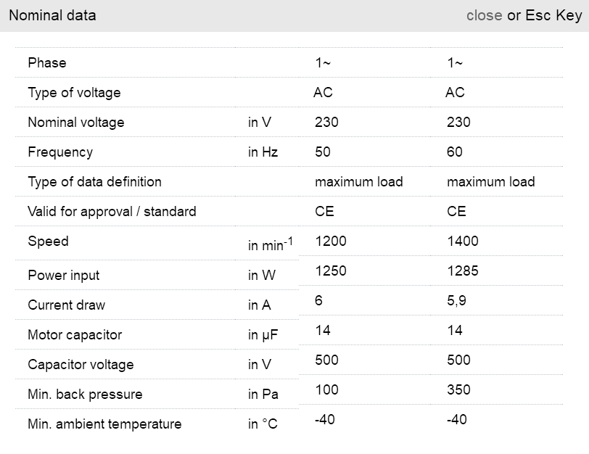Viewport: 589px width, 454px height.
Task: Select the Phase row label
Action: click(47, 63)
